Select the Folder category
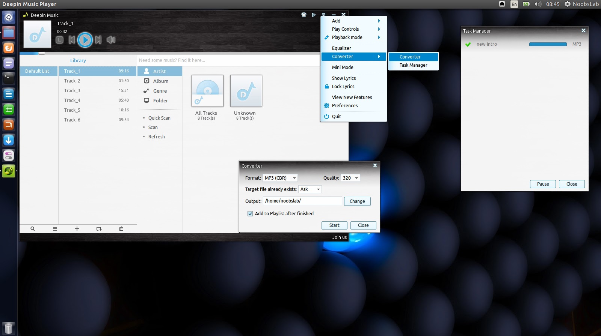The image size is (601, 336). click(160, 100)
